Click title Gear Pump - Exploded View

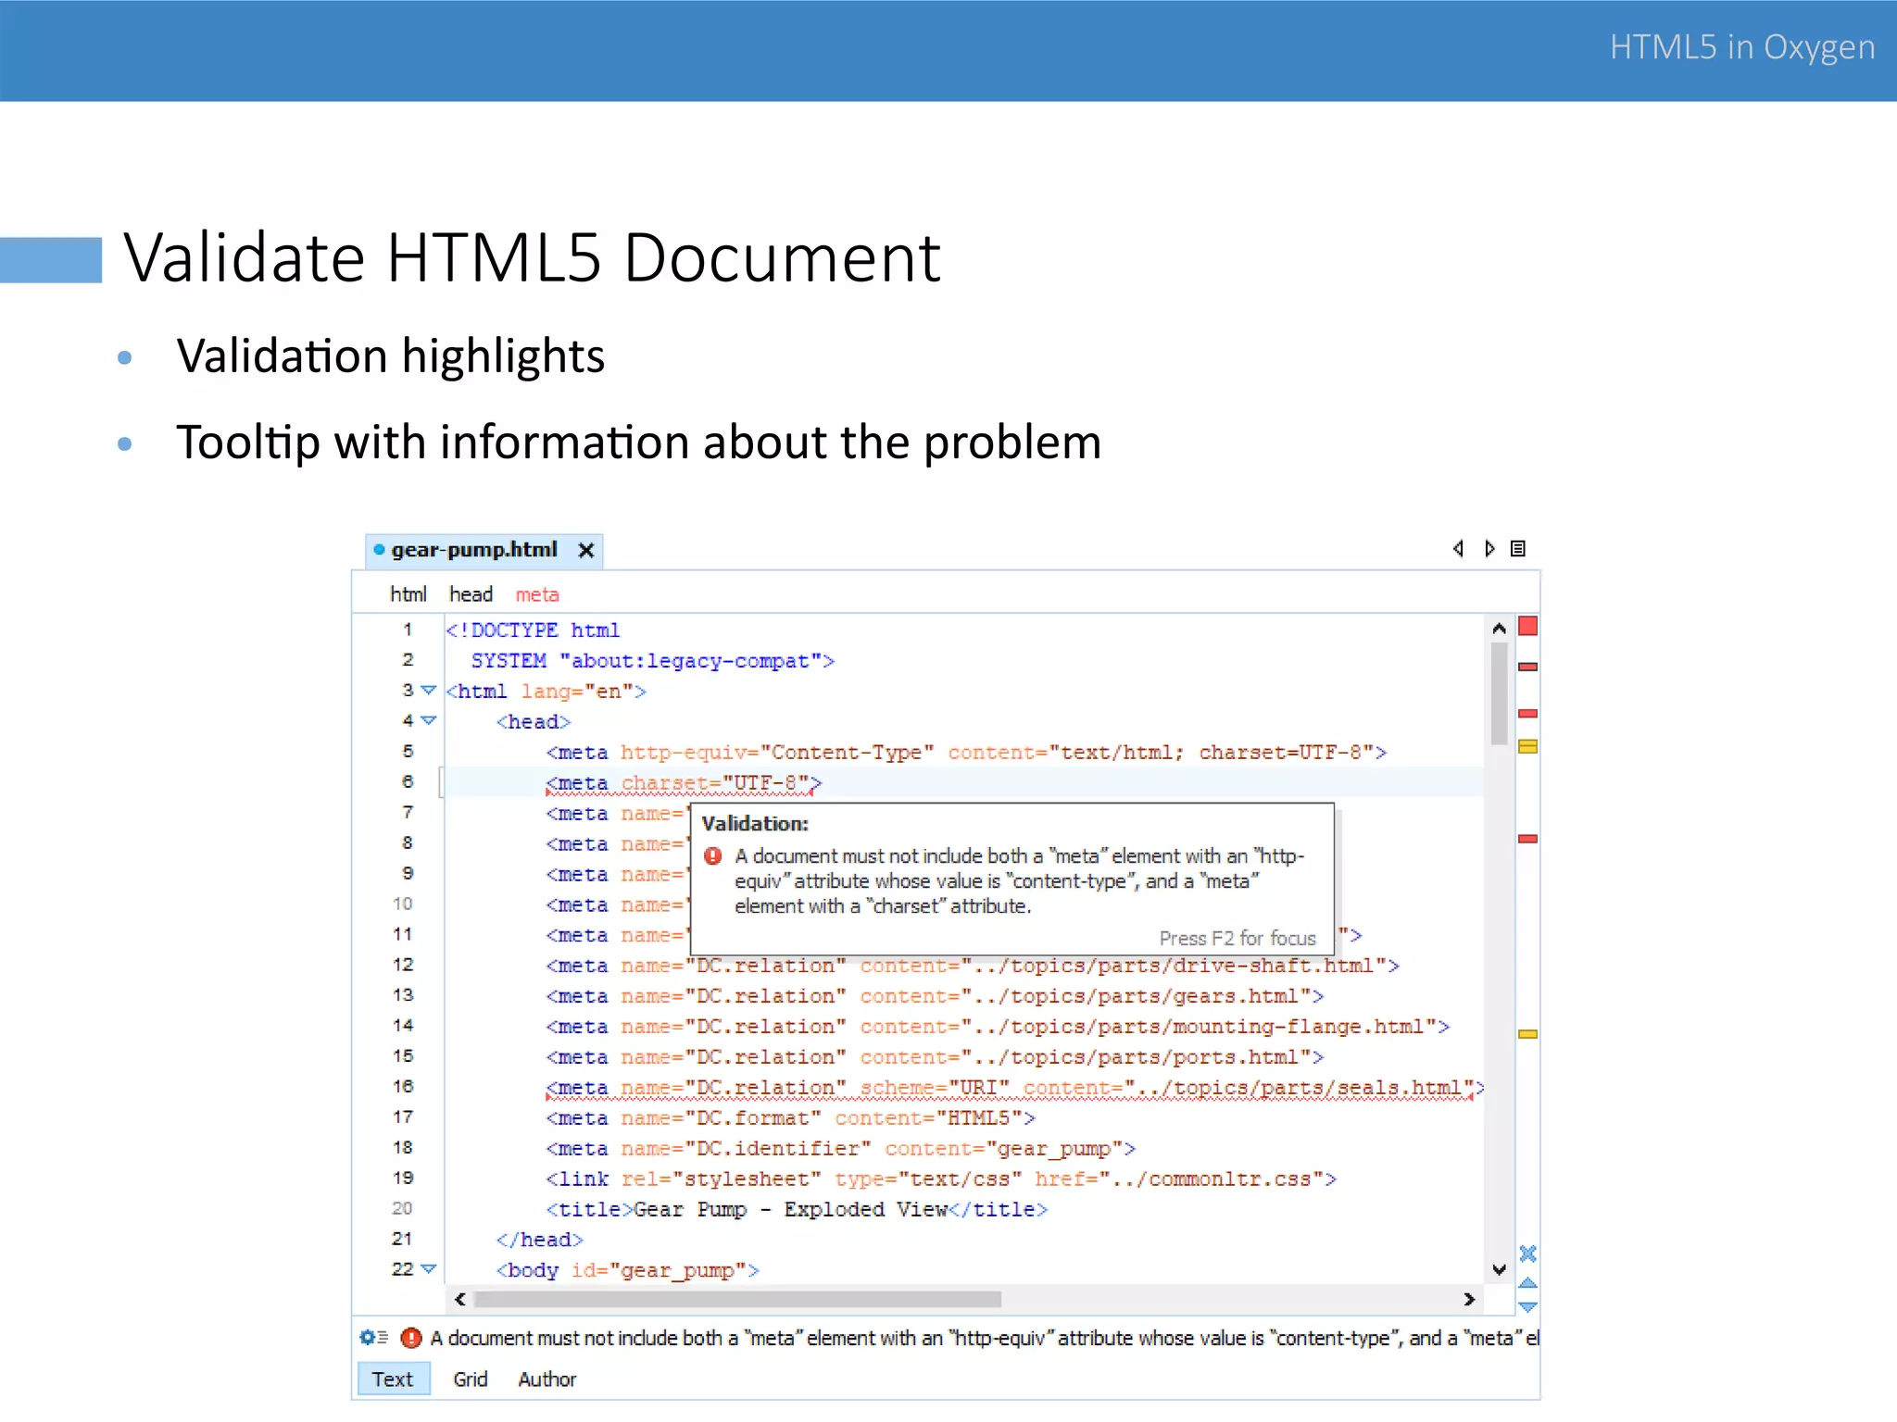[x=797, y=1210]
